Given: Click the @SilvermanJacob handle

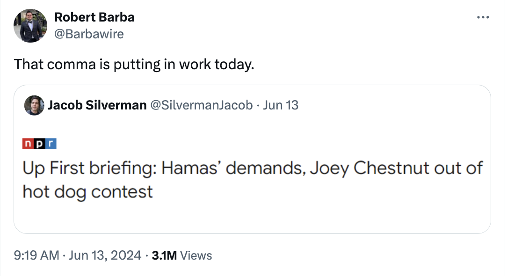Looking at the screenshot, I should (201, 105).
